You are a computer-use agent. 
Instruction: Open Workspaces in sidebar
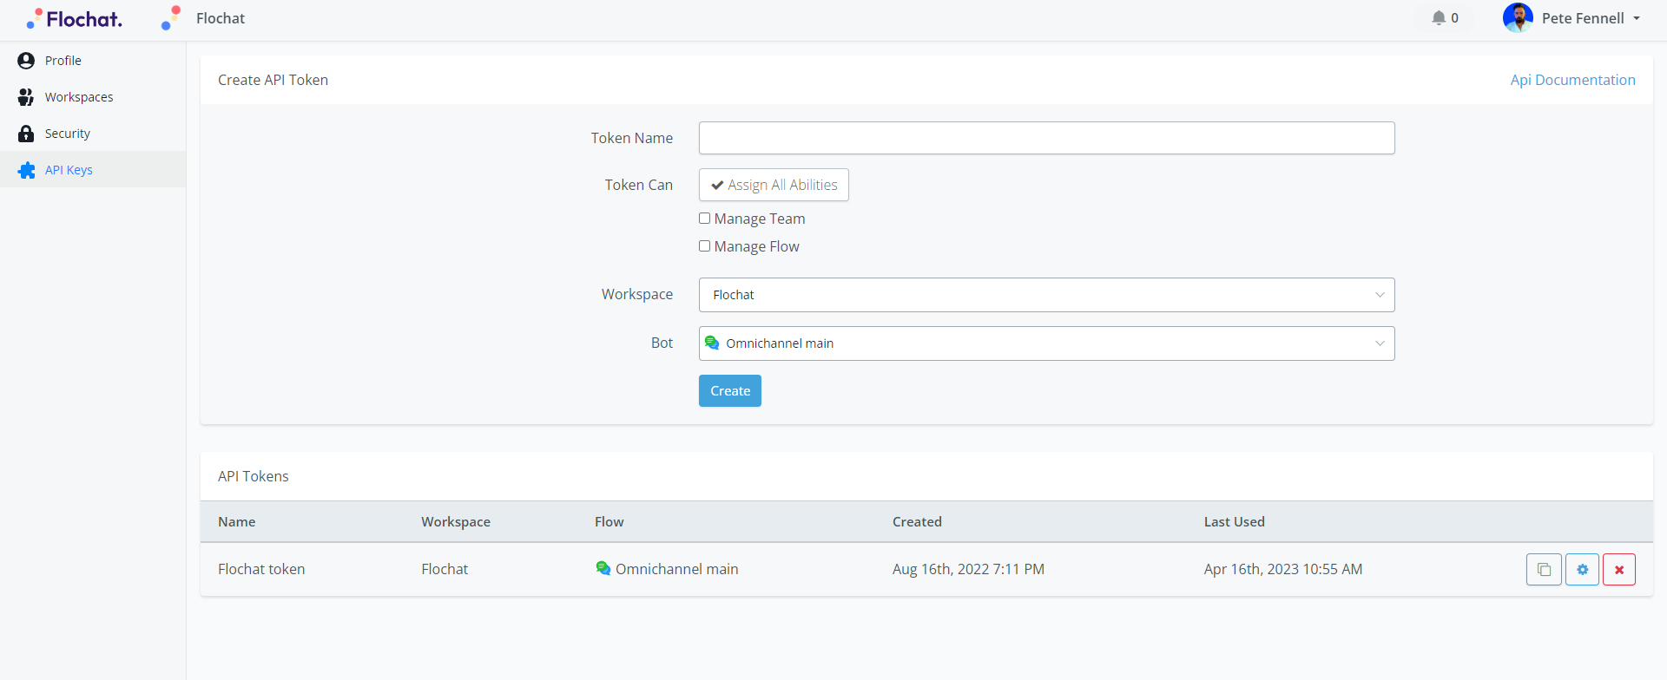[x=79, y=97]
